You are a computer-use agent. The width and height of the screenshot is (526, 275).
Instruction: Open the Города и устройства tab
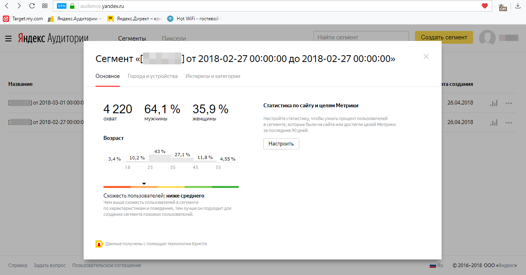coord(152,76)
